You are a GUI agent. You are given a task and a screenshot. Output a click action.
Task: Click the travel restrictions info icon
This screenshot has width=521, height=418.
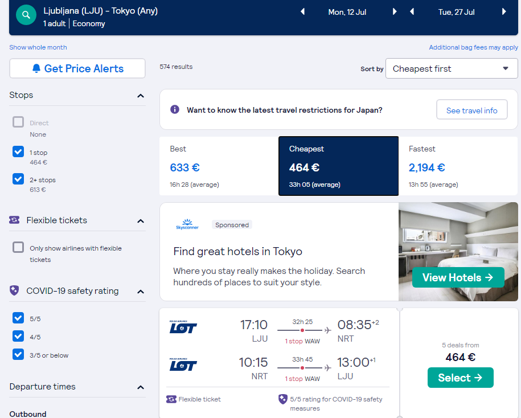[175, 109]
